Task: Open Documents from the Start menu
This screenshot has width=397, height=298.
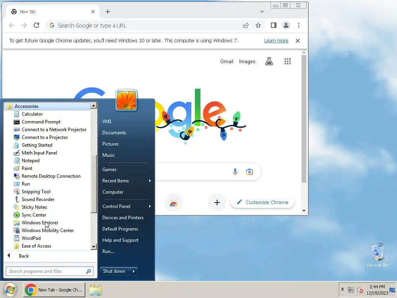Action: [x=114, y=133]
